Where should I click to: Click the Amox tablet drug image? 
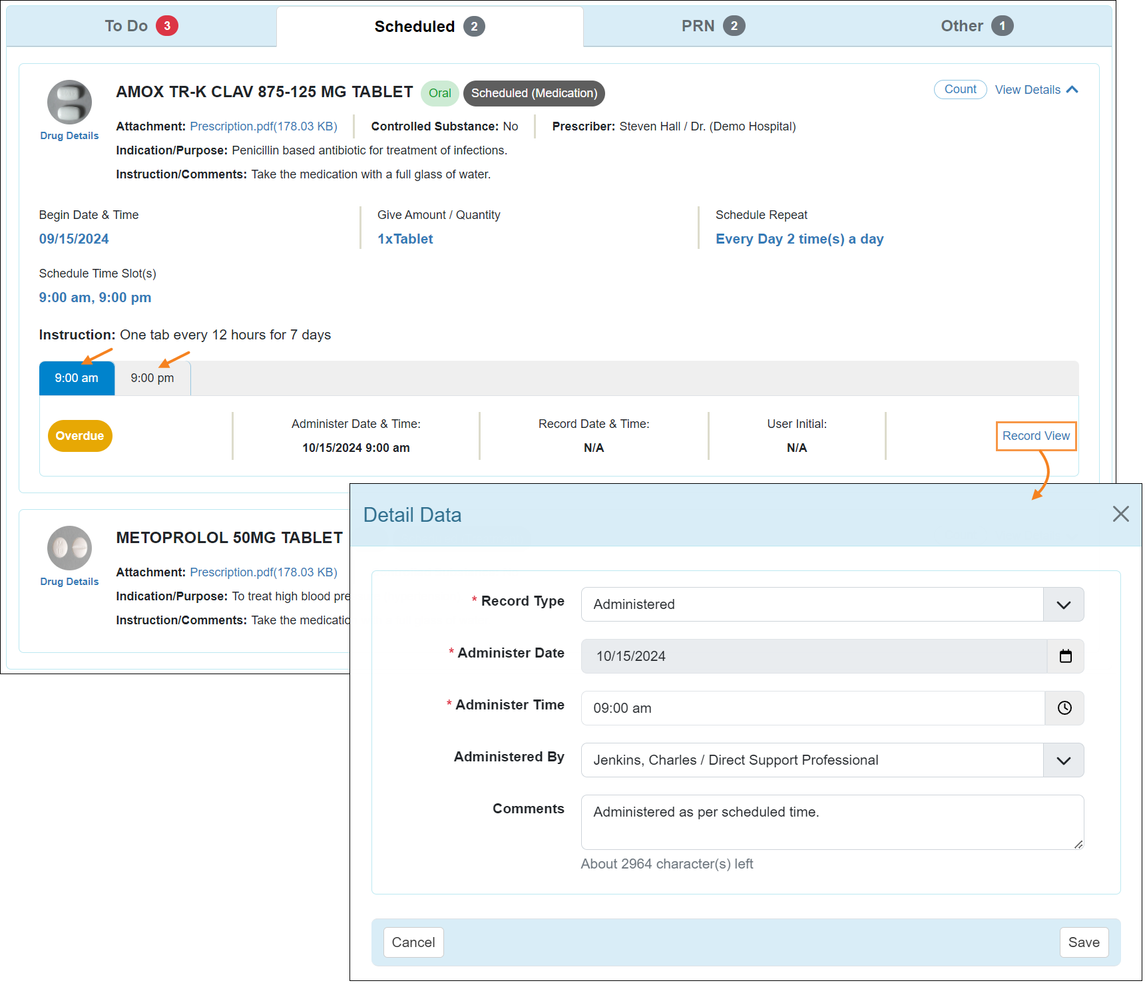69,102
